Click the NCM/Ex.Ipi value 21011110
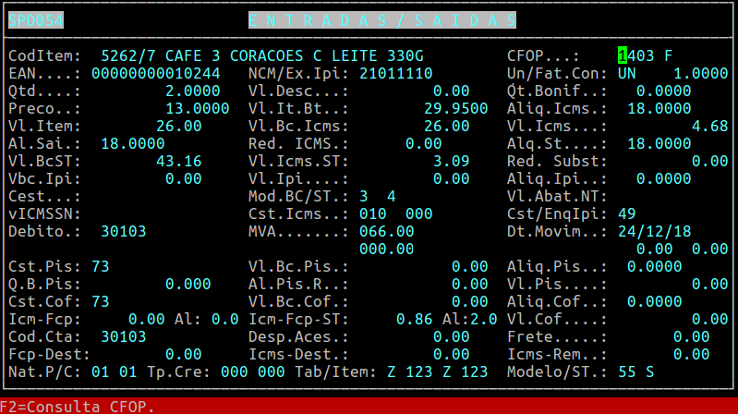This screenshot has height=414, width=738. tap(396, 73)
